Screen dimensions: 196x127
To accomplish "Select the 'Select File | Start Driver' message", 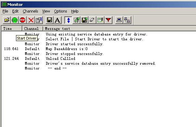I will pos(94,39).
